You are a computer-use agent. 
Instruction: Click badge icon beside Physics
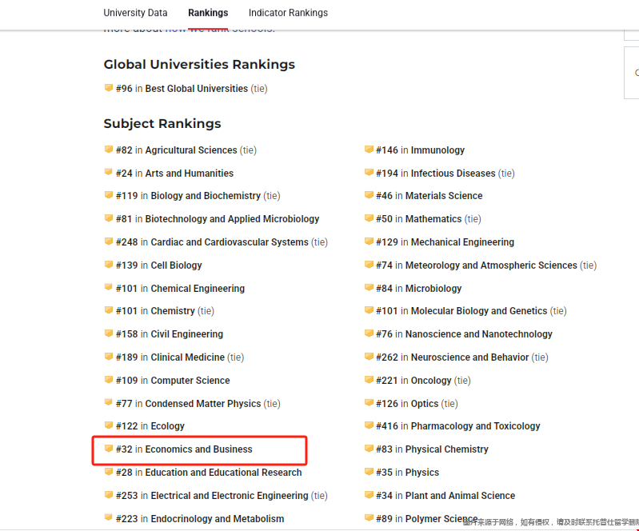[369, 472]
